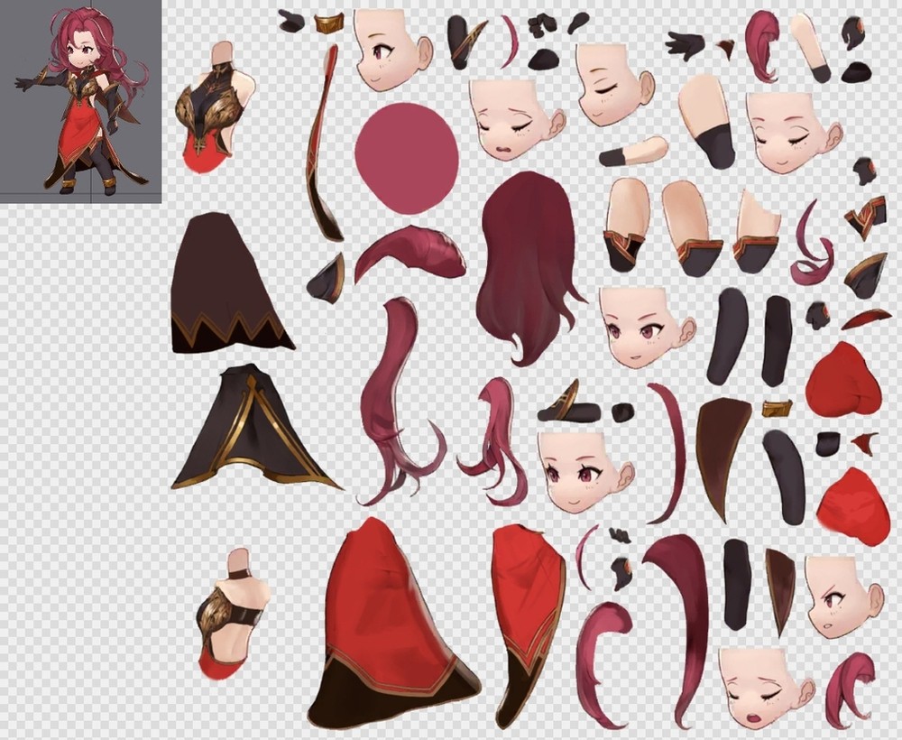Select the head with parted hairline

click(584, 469)
